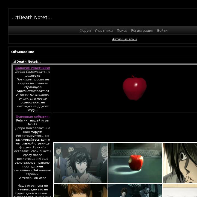The image size is (197, 197).
Task: Open the brown-haired Light thumbnail
Action: (81, 190)
